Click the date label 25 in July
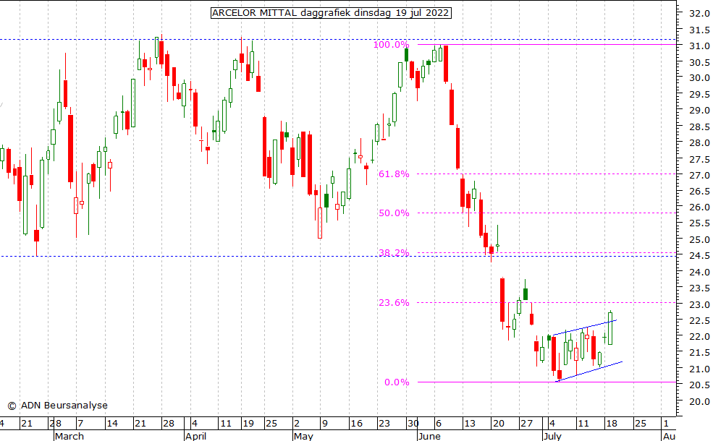This screenshot has width=713, height=441. (640, 423)
